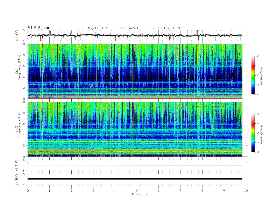Click the "station=ATH" label

click(130, 28)
